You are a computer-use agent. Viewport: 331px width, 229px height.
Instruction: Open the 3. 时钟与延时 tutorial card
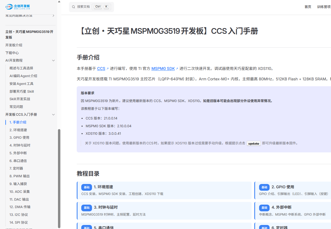[x=164, y=211]
